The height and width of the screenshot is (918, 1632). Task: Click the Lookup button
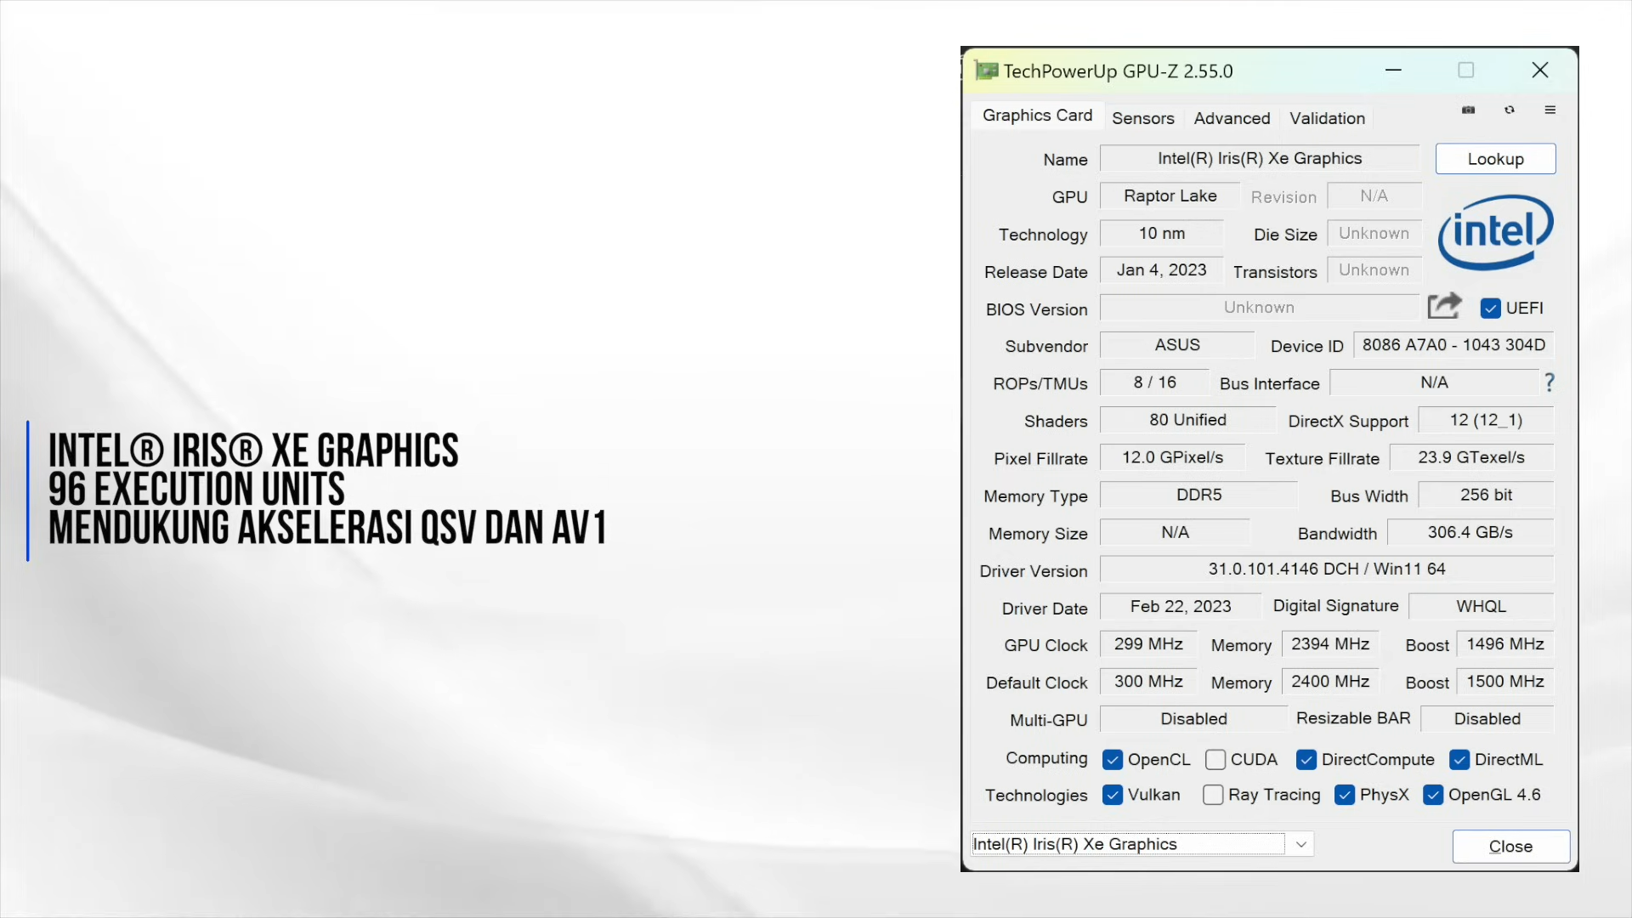coord(1495,159)
